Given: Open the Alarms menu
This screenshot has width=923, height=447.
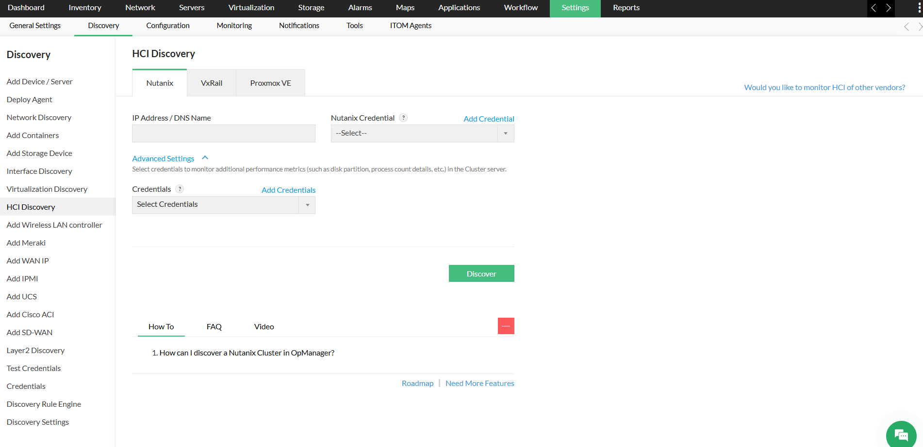Looking at the screenshot, I should (x=360, y=8).
